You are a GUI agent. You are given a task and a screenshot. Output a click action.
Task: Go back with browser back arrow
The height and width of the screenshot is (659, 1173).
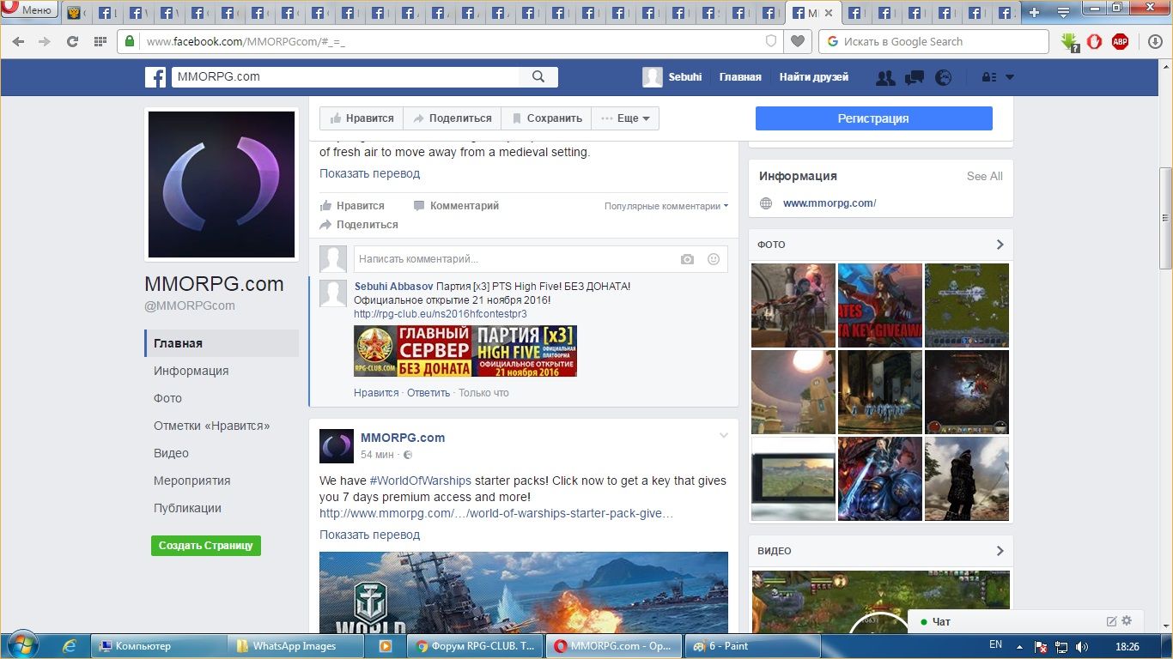(x=18, y=41)
